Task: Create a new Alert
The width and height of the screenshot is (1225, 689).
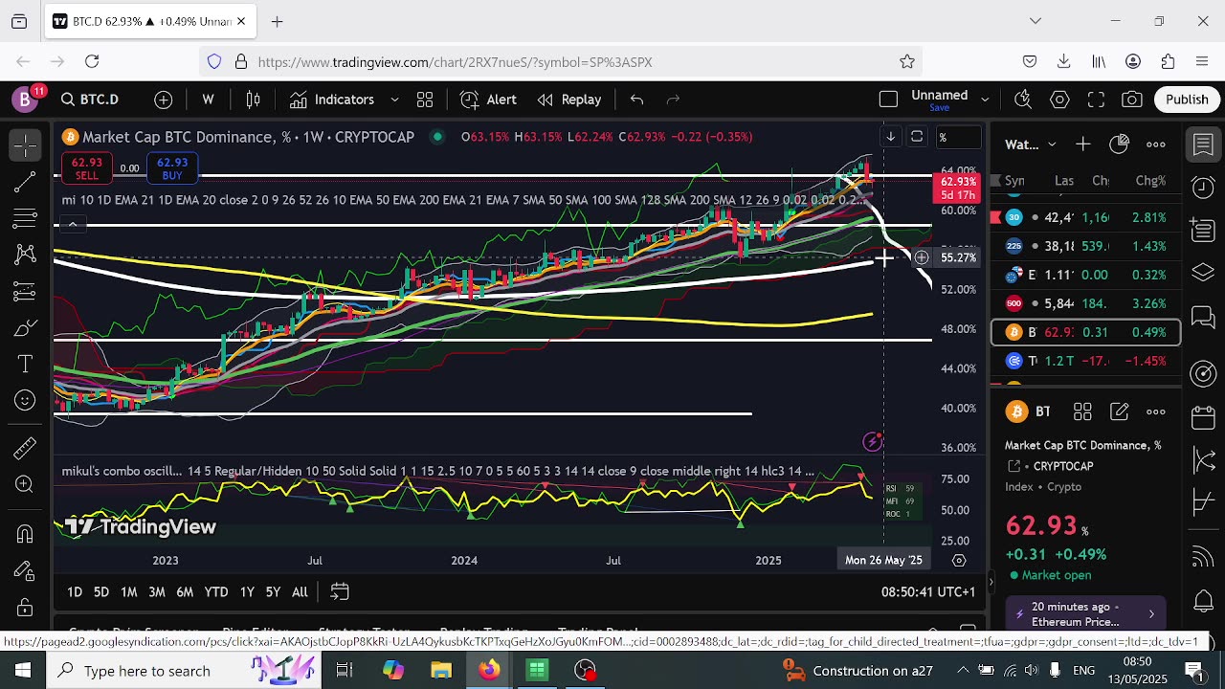Action: pos(488,100)
